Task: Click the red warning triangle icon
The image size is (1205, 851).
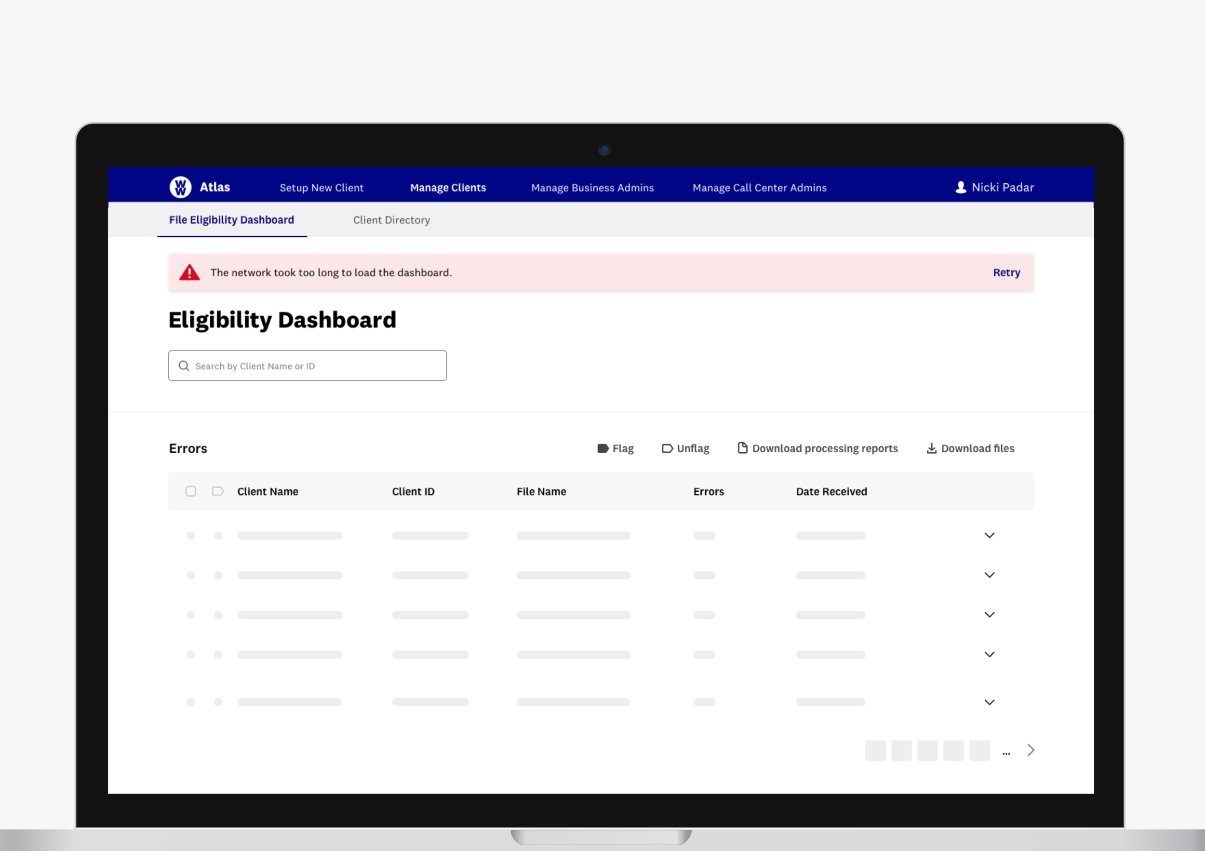Action: tap(189, 272)
